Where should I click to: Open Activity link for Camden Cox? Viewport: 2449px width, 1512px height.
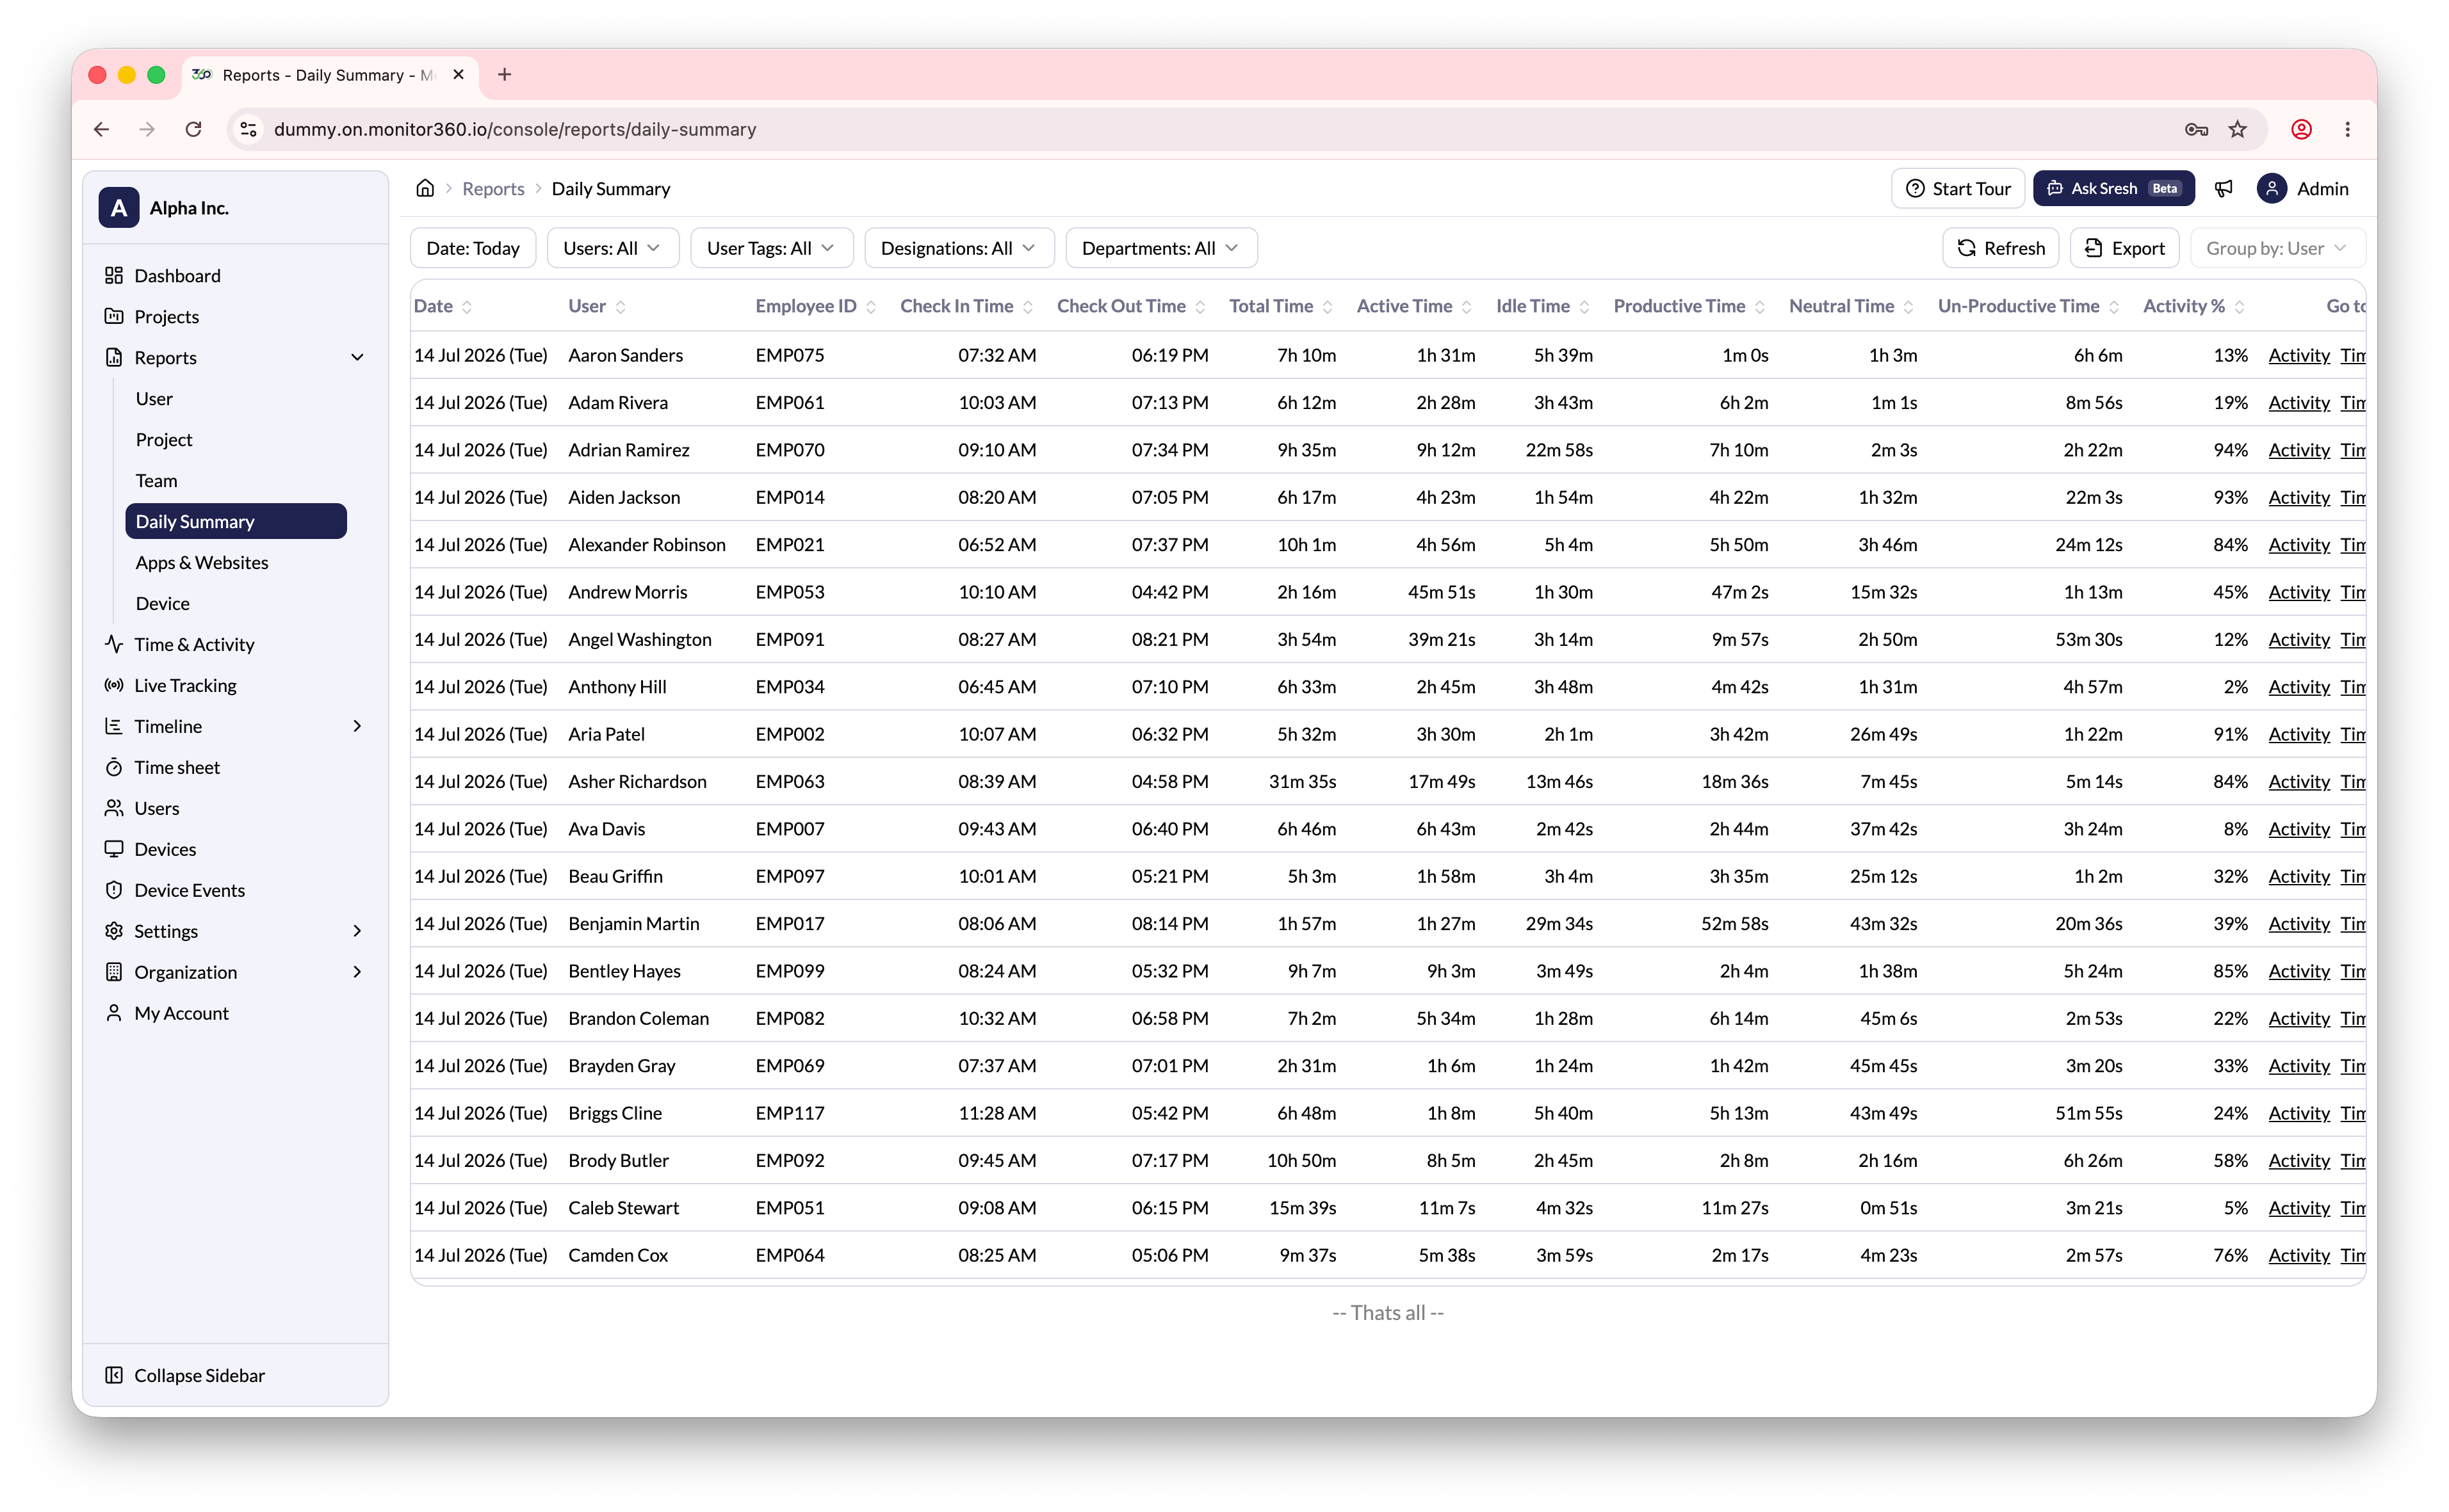(x=2299, y=1255)
